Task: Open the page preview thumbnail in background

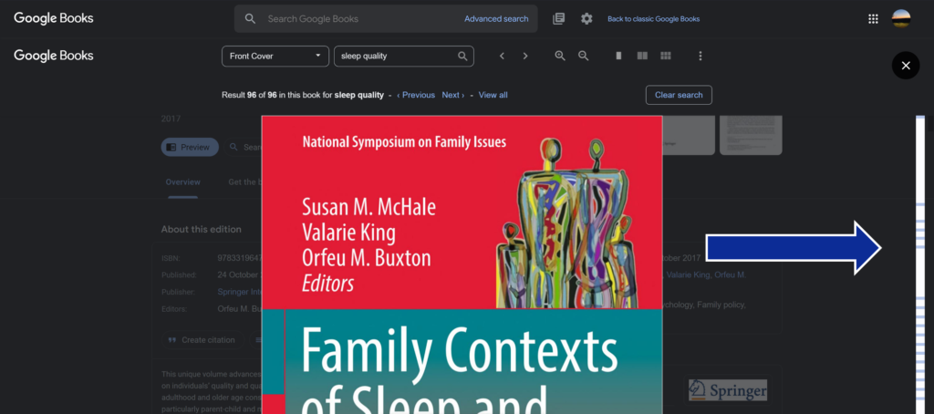Action: (x=751, y=135)
